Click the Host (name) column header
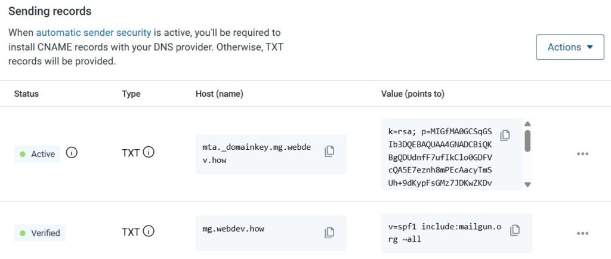Viewport: 611px width, 259px height. tap(219, 94)
